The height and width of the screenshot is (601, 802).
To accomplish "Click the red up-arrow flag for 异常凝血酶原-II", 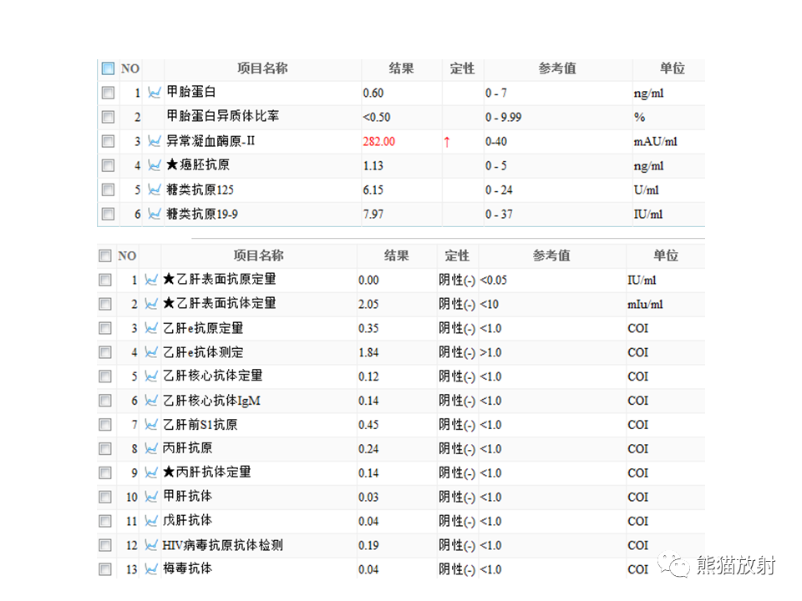I will (x=447, y=142).
